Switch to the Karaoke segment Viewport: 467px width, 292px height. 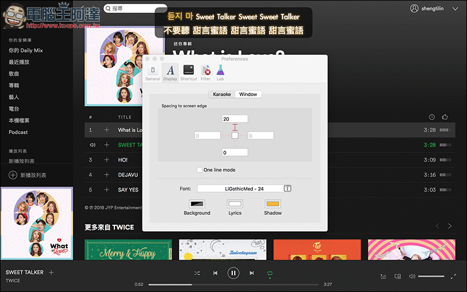pos(222,94)
